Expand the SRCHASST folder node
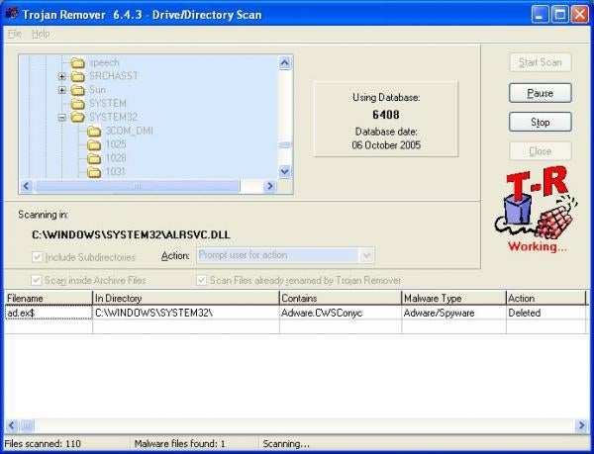The width and height of the screenshot is (594, 454). (62, 76)
